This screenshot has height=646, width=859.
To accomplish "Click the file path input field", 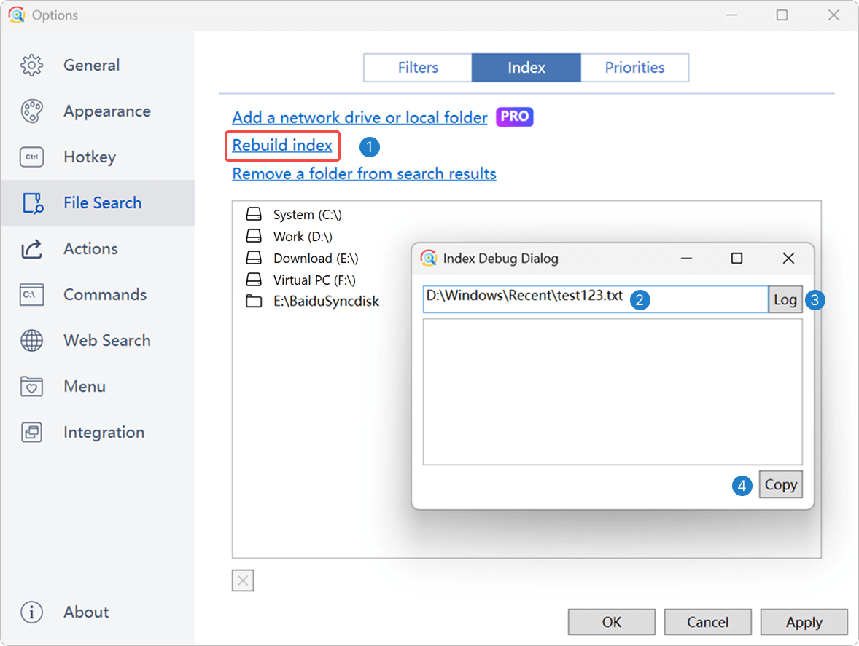I will pyautogui.click(x=596, y=299).
